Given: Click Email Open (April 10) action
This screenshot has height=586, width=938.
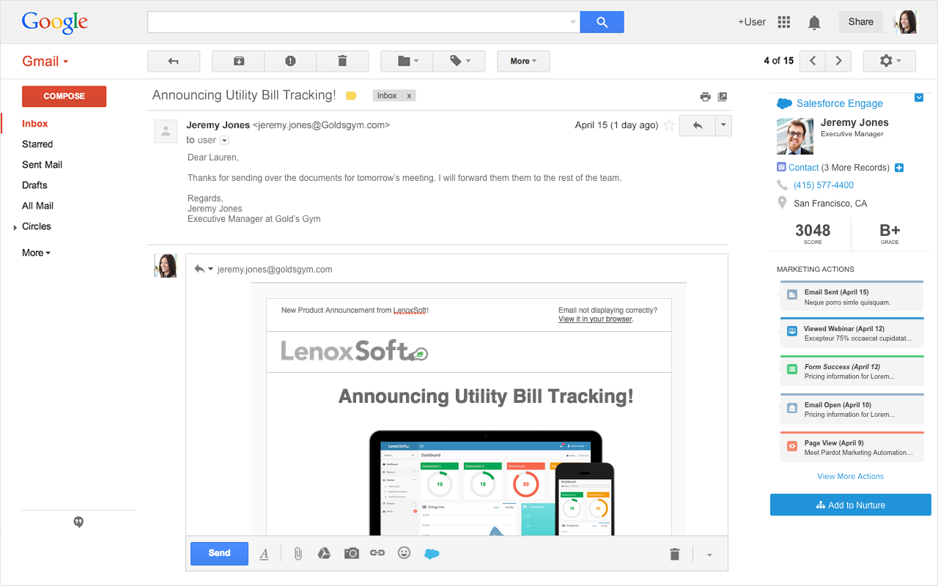Looking at the screenshot, I should click(852, 409).
